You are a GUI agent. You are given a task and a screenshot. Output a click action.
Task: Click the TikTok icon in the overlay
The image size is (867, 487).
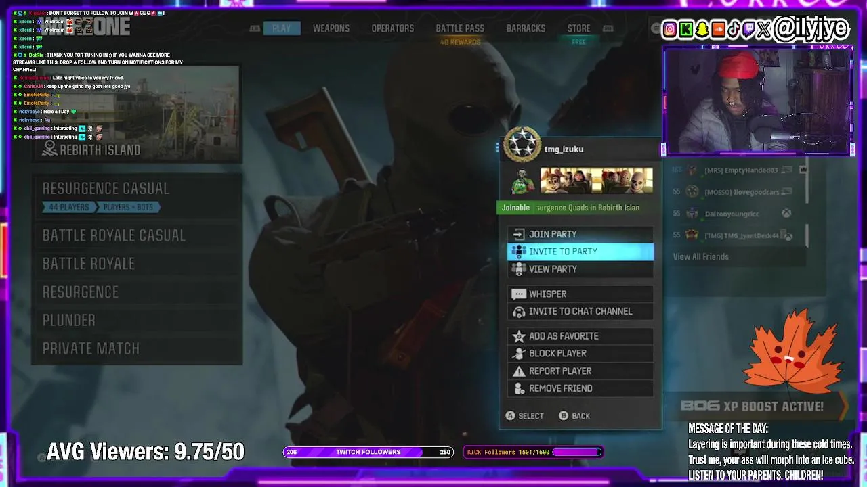[x=734, y=29]
